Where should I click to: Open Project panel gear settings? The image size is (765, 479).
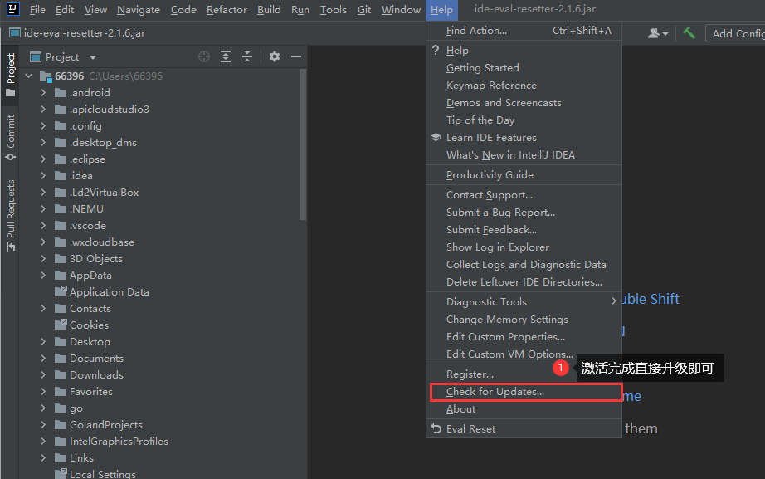pos(275,56)
